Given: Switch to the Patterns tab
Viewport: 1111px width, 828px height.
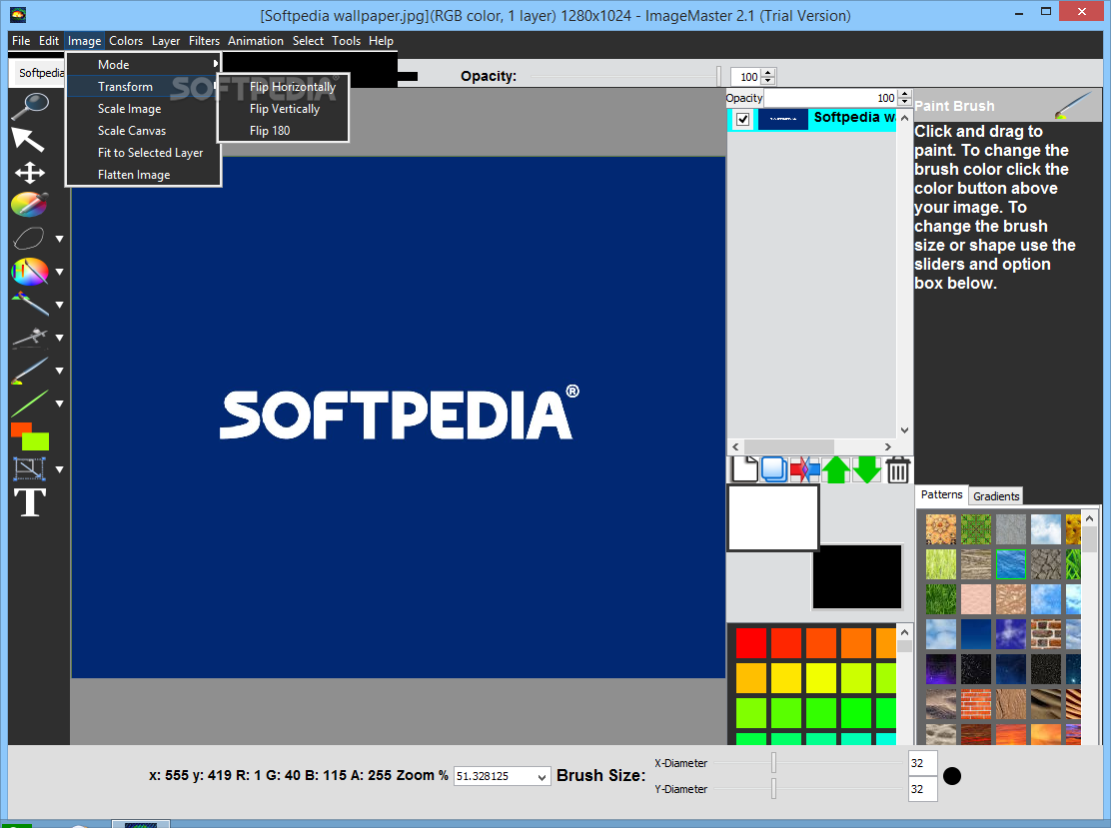Looking at the screenshot, I should tap(942, 494).
